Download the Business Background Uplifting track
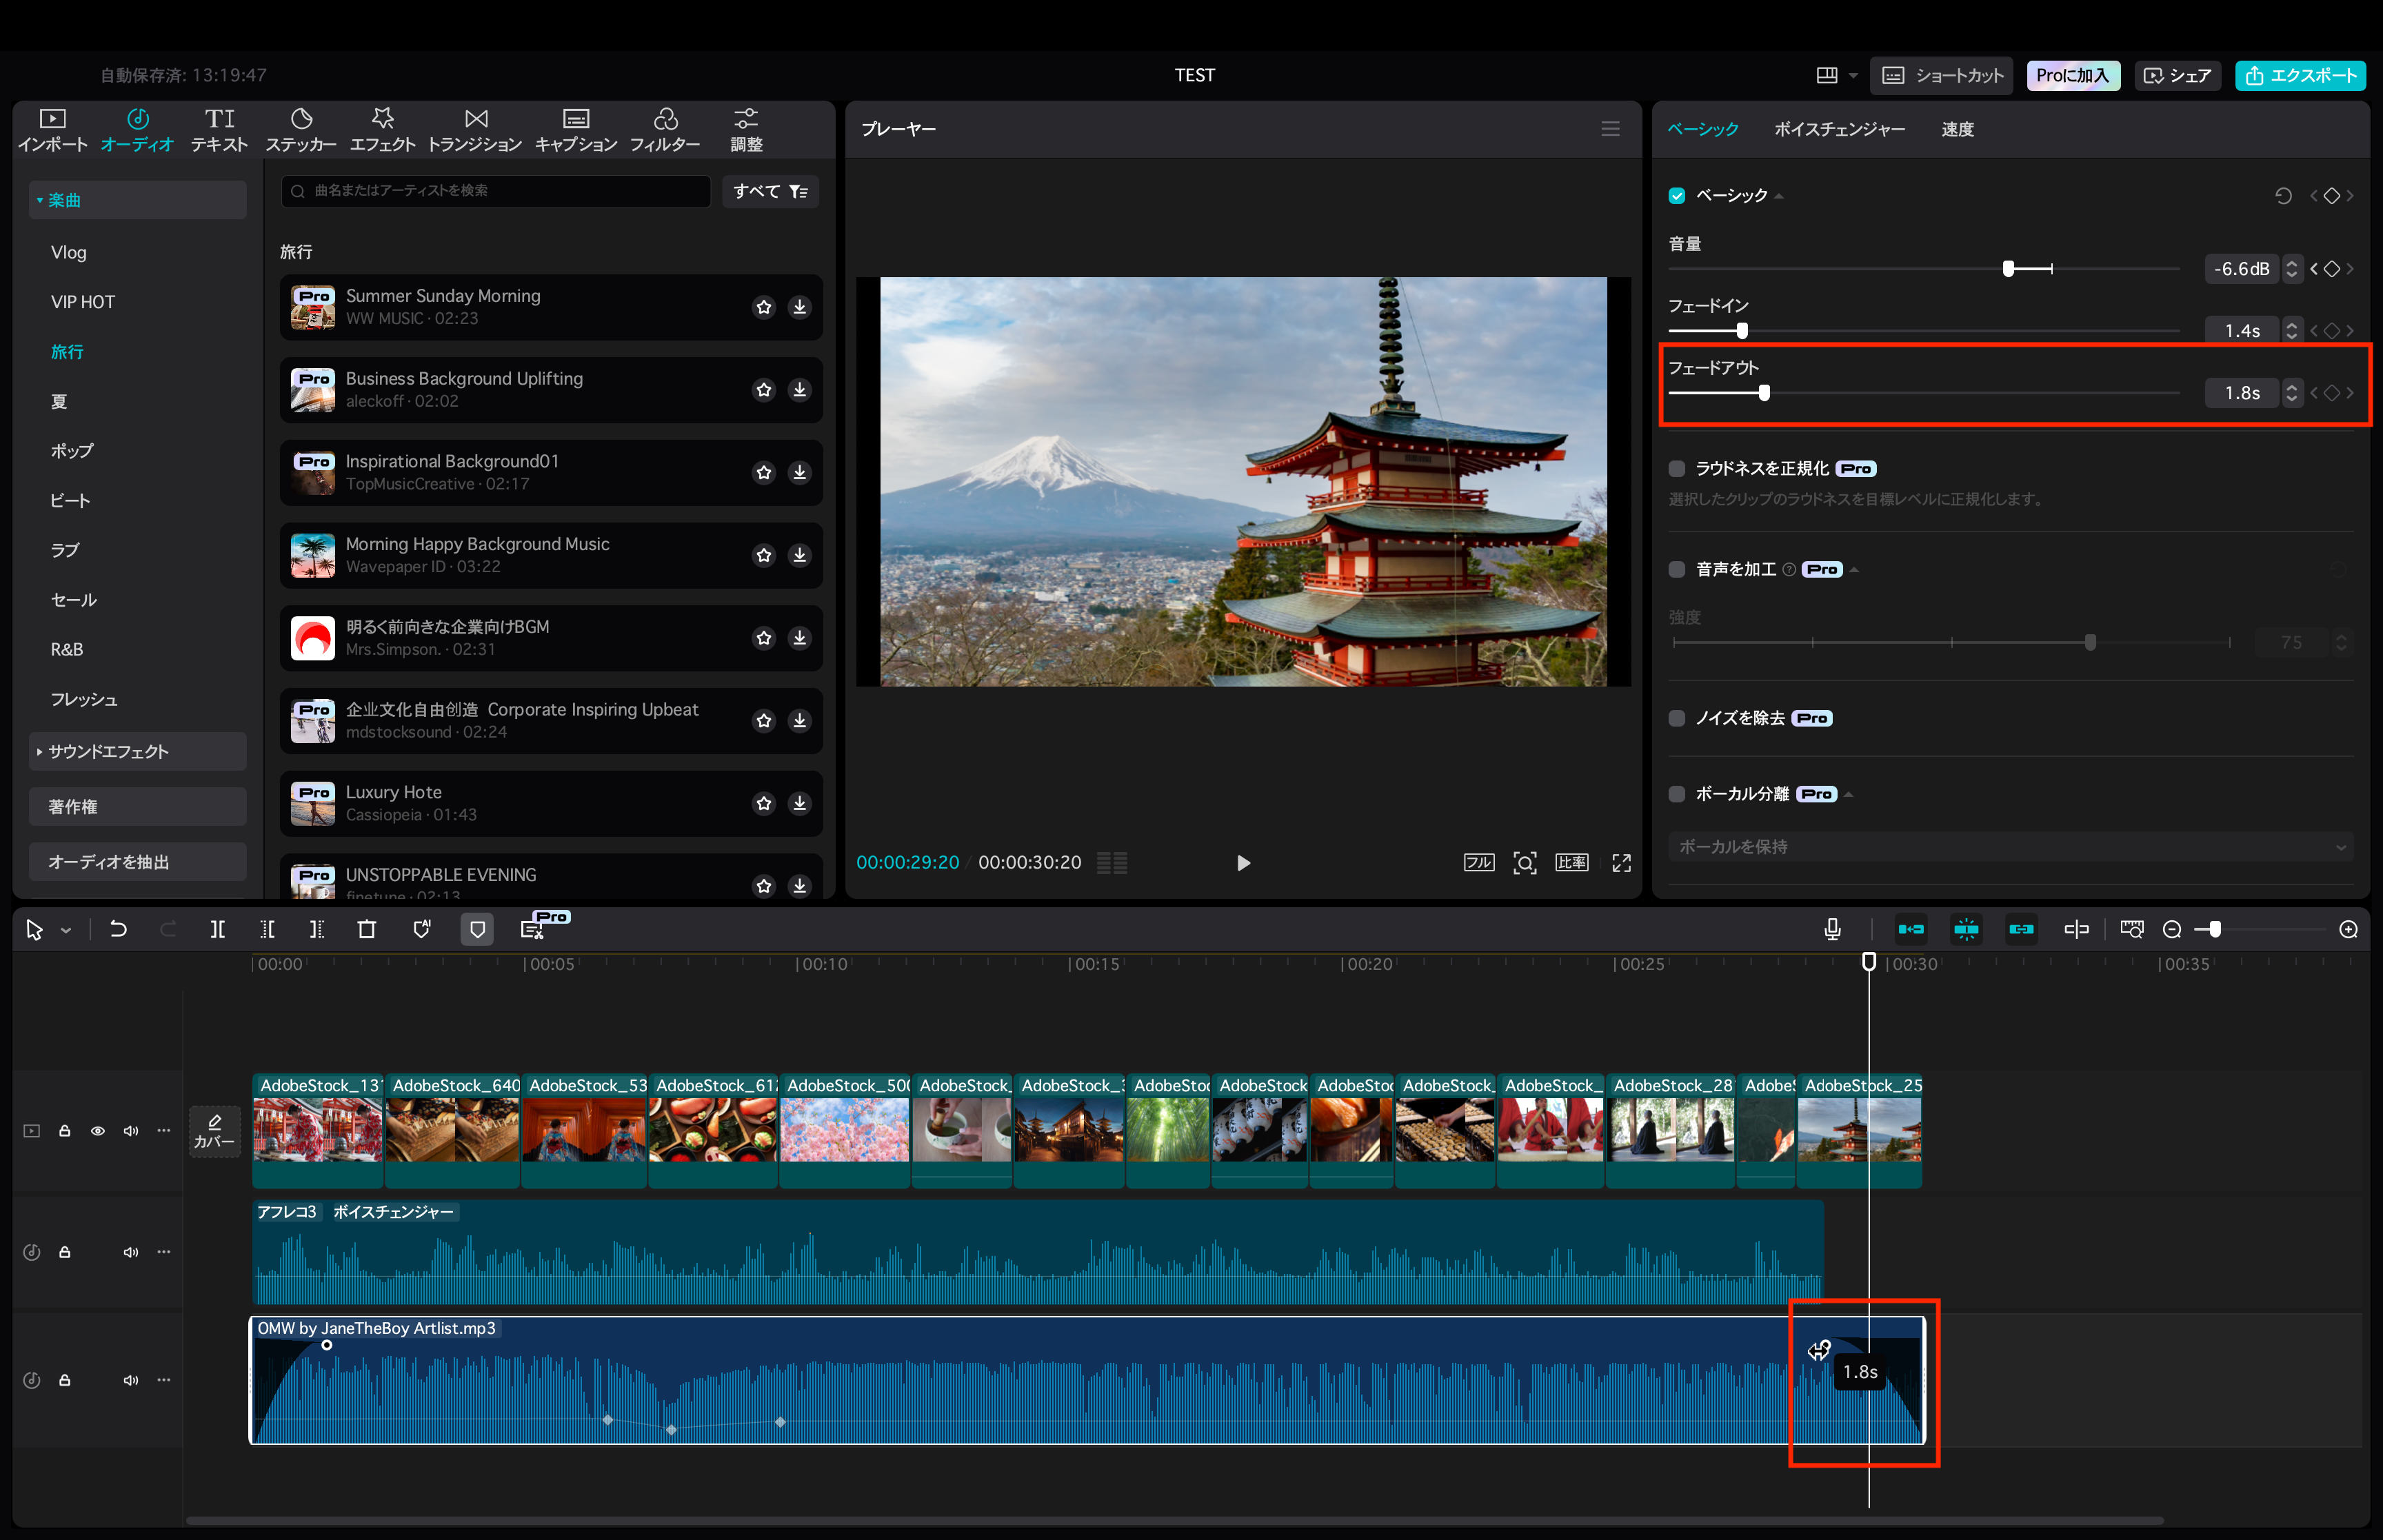 point(799,389)
